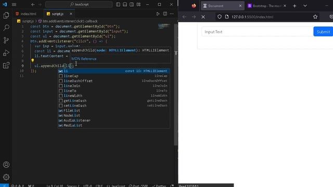
Task: Select the FileList suggestion
Action: [114, 111]
